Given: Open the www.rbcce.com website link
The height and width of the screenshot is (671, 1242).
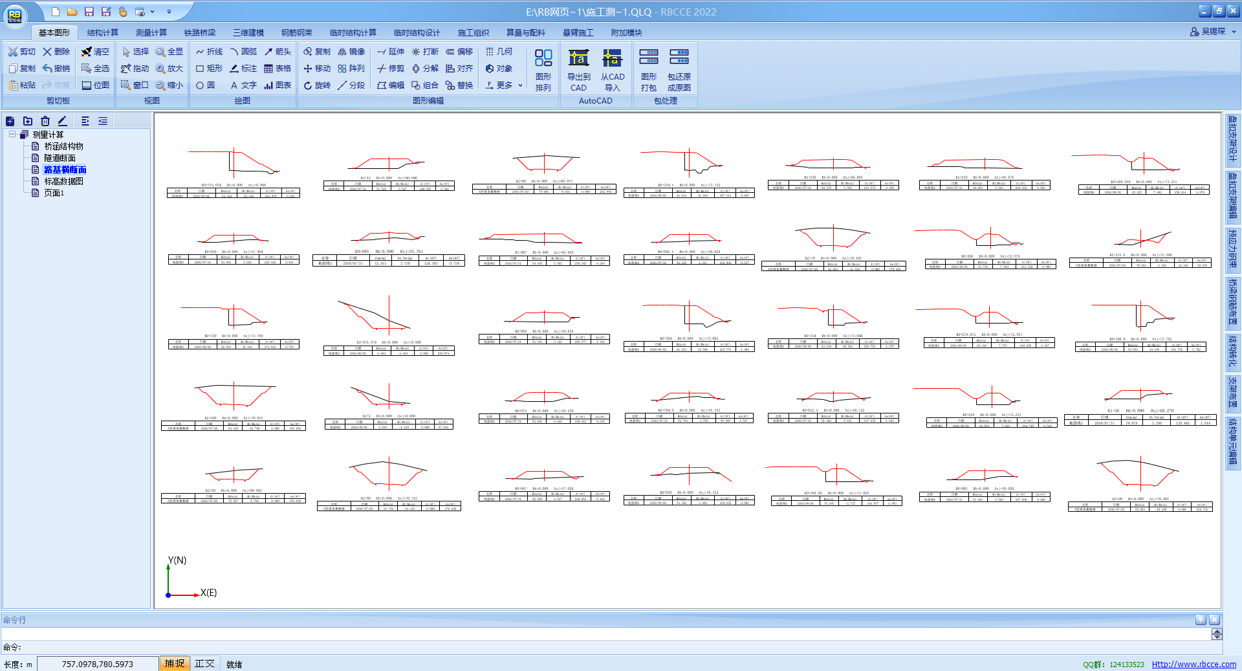Looking at the screenshot, I should click(1193, 665).
